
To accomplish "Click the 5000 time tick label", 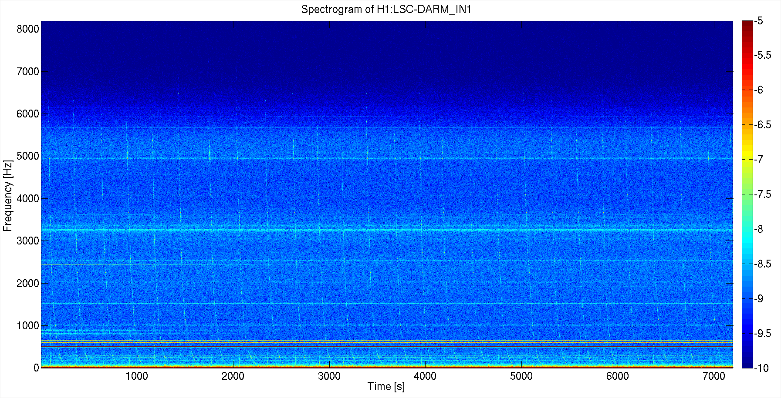I will 521,376.
